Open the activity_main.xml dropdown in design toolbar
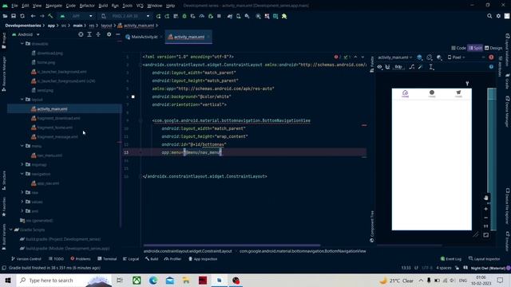511x287 pixels. (x=395, y=57)
